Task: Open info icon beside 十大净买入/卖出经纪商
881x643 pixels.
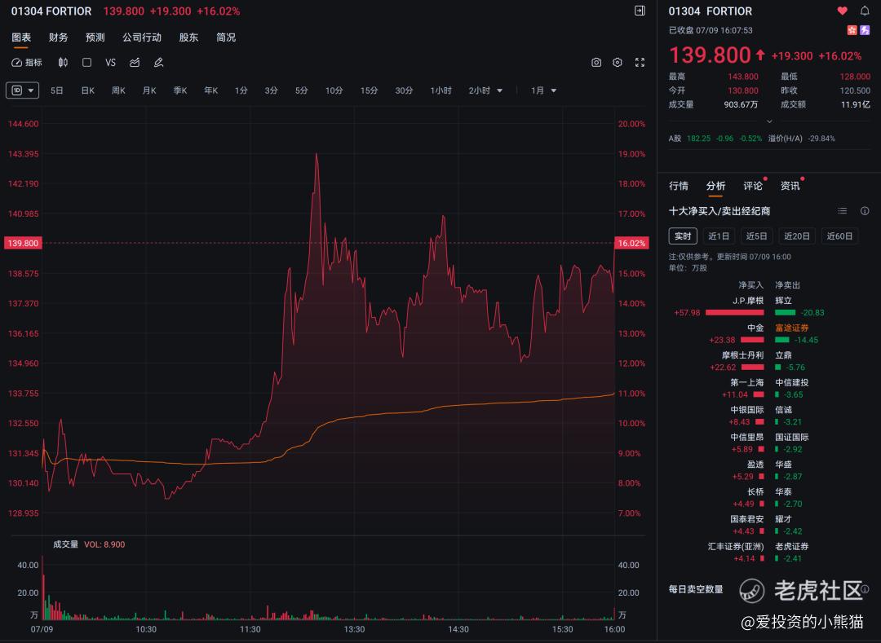Action: click(x=865, y=211)
